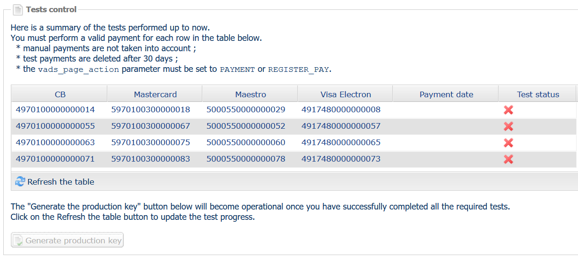This screenshot has height=256, width=578.
Task: Click the Generate production key icon
Action: pyautogui.click(x=18, y=240)
